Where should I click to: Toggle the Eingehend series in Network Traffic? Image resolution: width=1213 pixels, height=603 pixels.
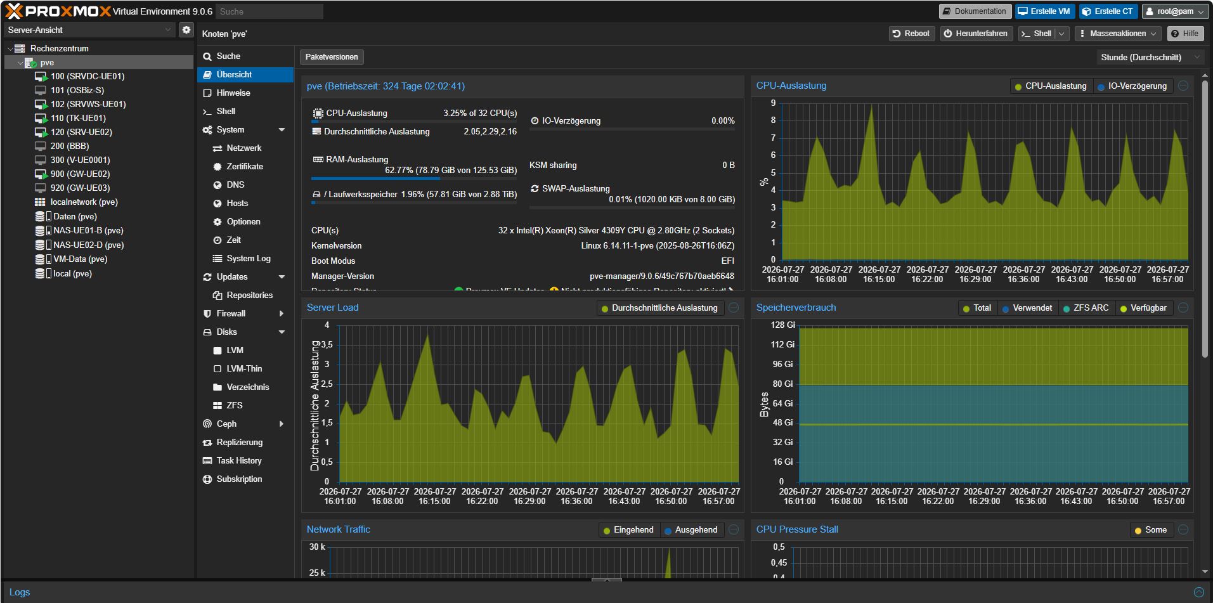[628, 530]
